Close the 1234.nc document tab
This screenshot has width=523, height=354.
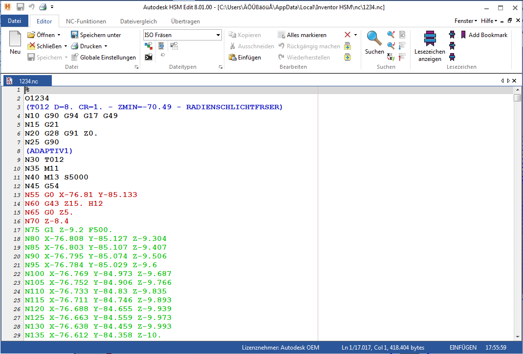(x=514, y=81)
